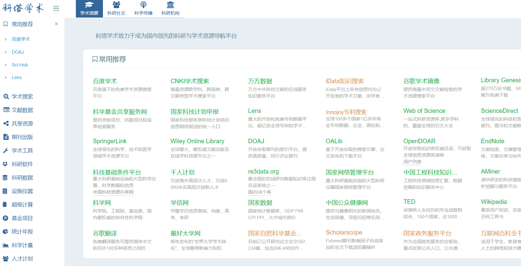Open the 千人计划 link
Screen dimensions: 521x266
click(x=182, y=172)
